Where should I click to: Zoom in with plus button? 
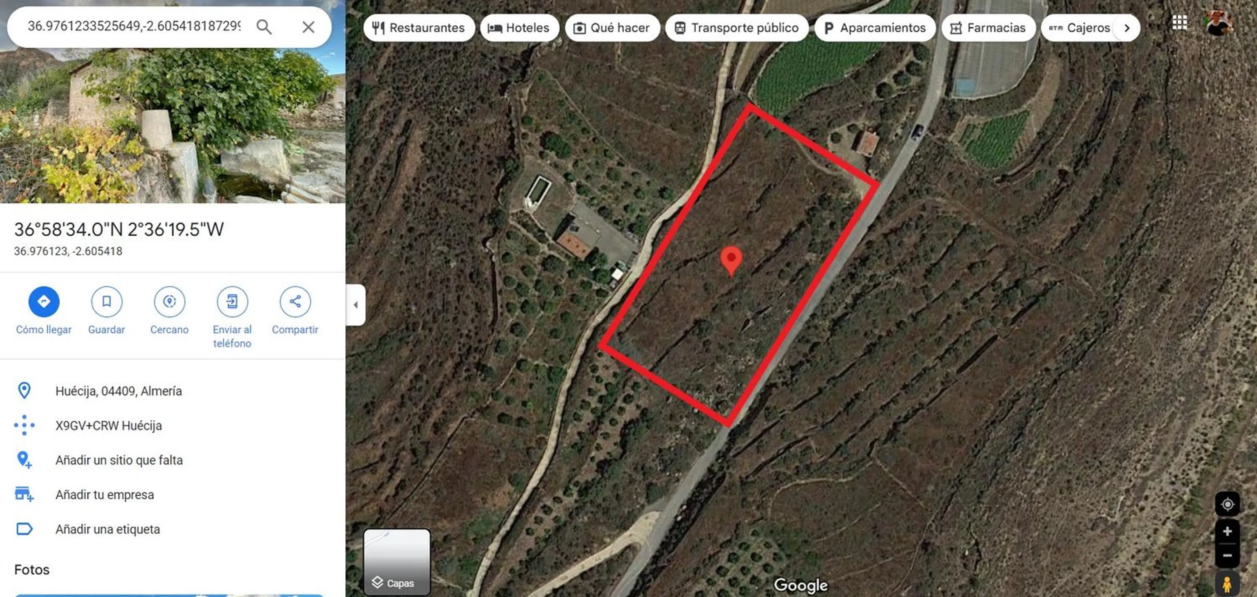coord(1227,531)
